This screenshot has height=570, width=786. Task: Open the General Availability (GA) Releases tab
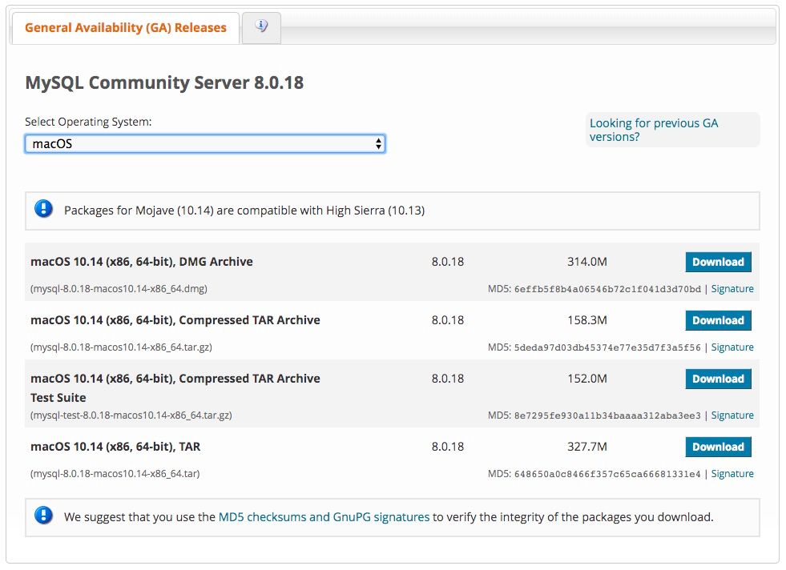pos(125,28)
